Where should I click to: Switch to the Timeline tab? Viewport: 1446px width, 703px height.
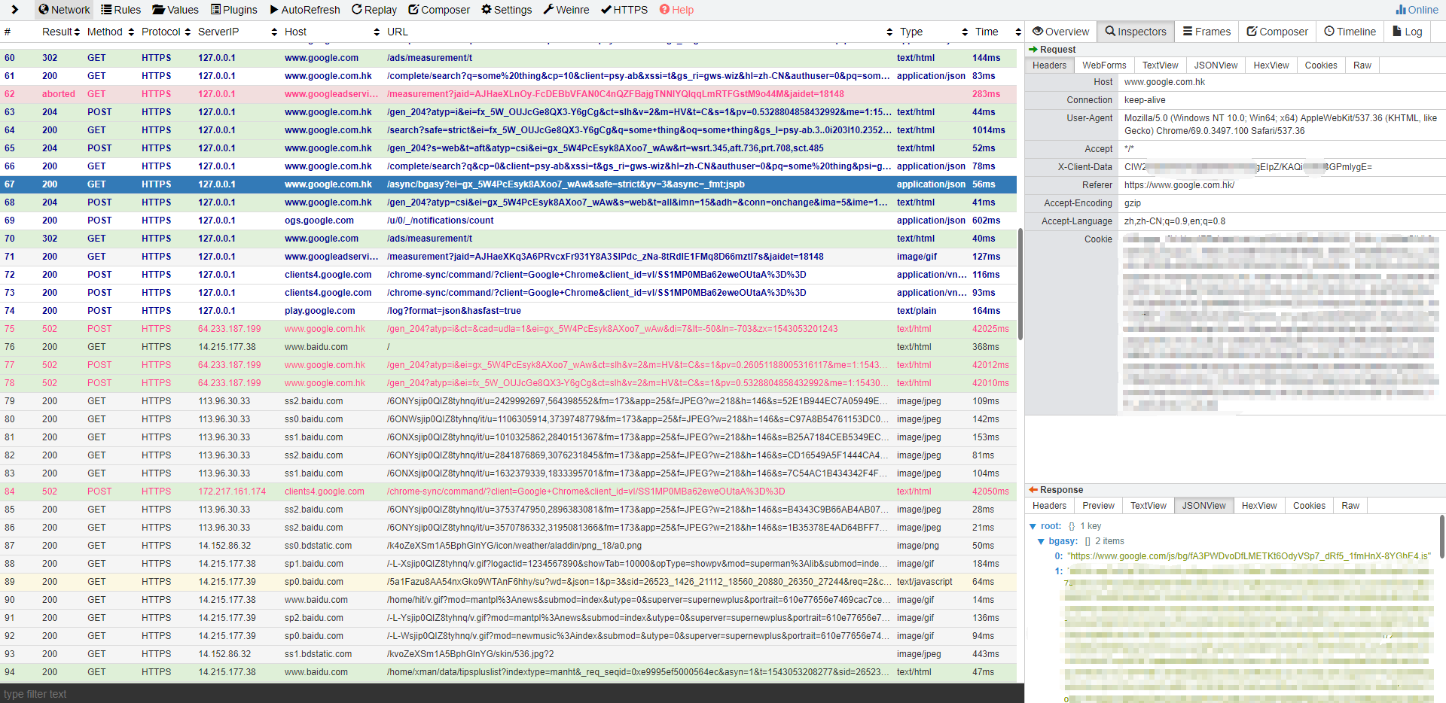tap(1349, 31)
